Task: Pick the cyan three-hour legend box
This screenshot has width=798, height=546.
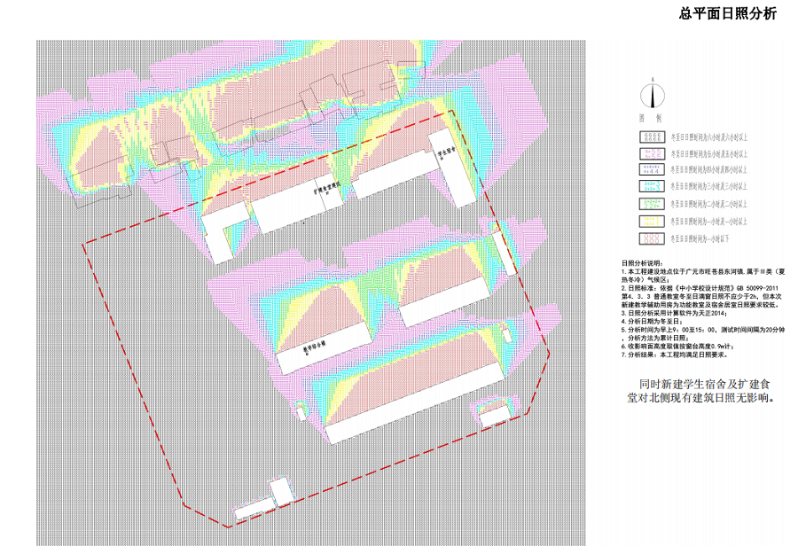Action: (652, 187)
